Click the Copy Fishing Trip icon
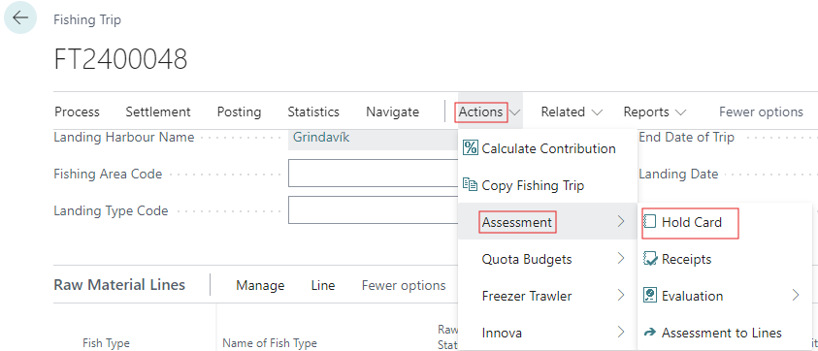The image size is (818, 351). pos(471,185)
